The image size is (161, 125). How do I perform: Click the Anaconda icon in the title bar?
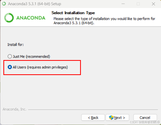(x=4, y=4)
